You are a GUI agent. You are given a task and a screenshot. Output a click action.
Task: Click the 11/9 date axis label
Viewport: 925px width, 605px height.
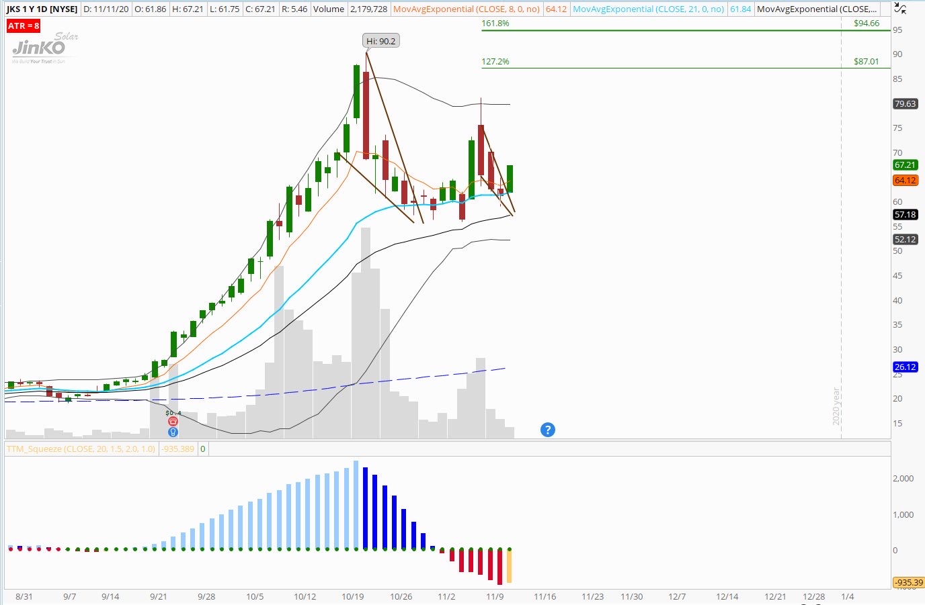(495, 596)
